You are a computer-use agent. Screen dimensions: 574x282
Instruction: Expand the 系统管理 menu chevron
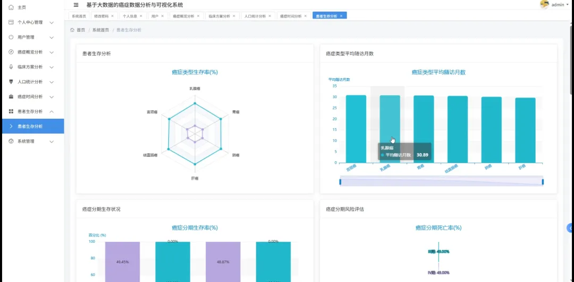[x=52, y=142]
